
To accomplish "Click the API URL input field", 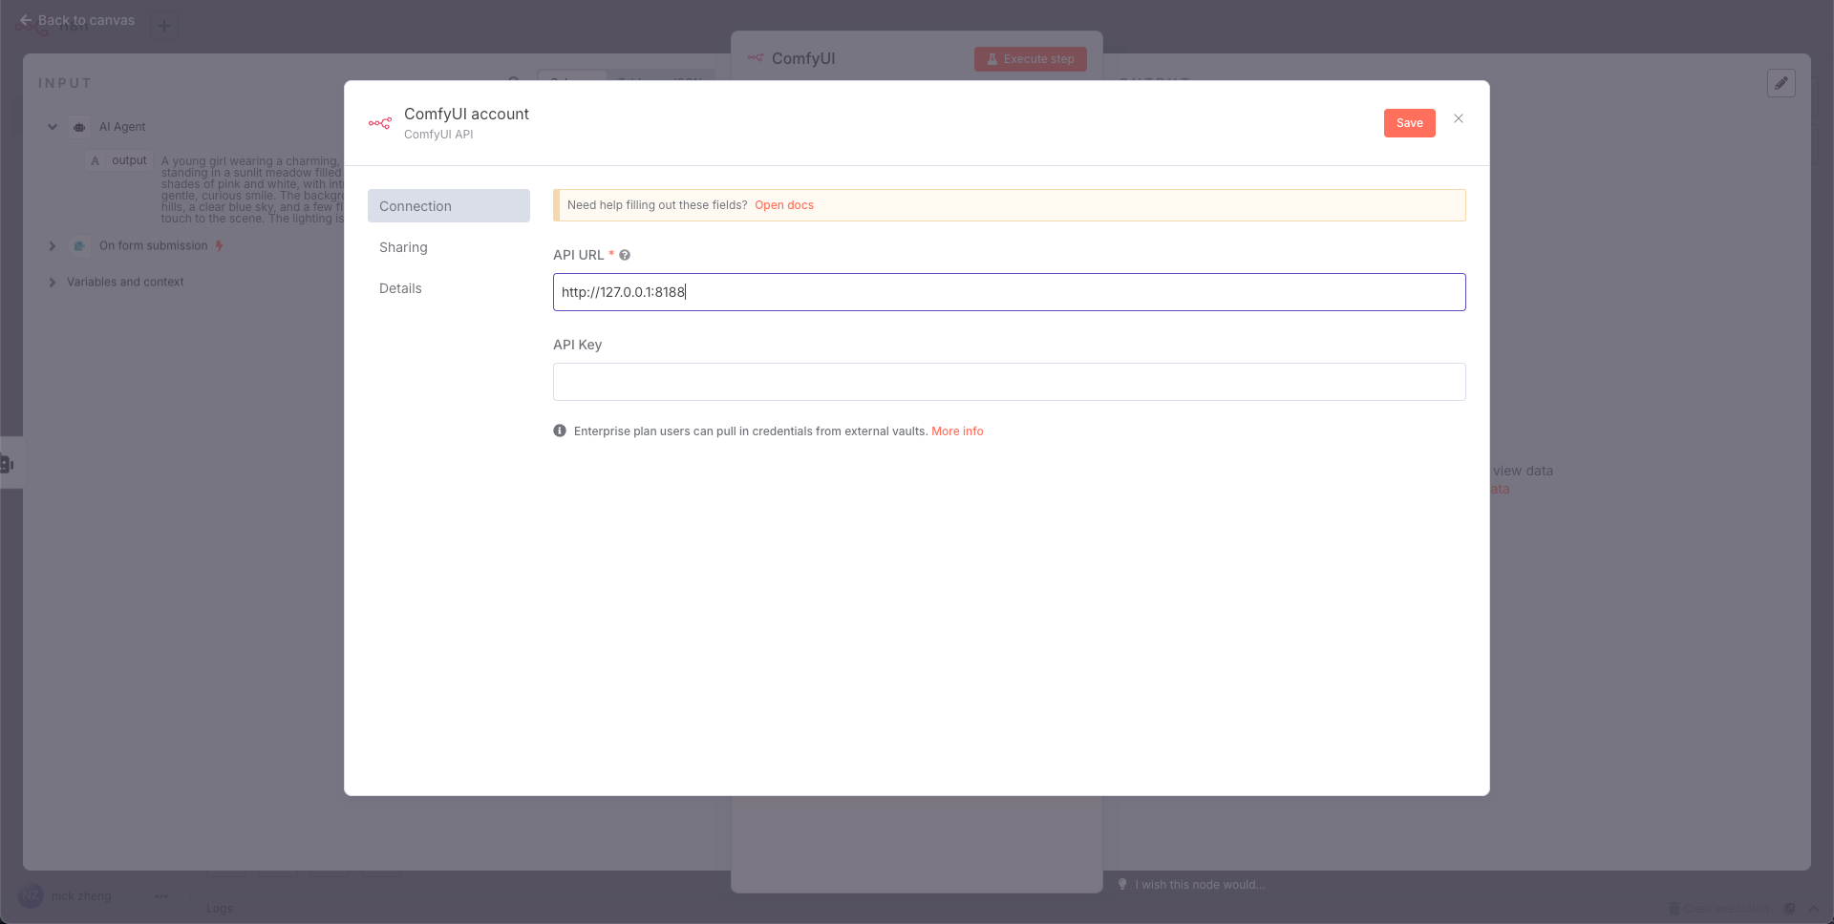I will point(1009,292).
